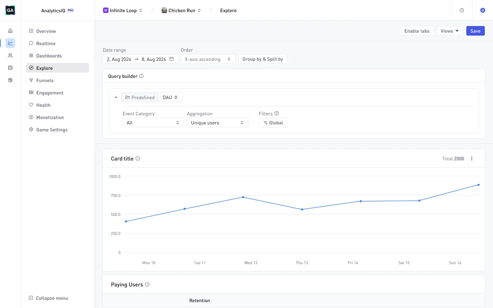Open Engagement page
This screenshot has width=493, height=308.
click(x=58, y=92)
